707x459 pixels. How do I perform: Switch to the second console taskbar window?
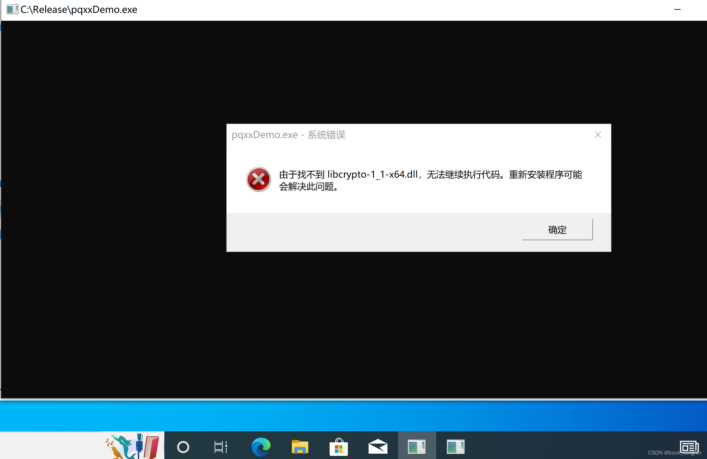click(x=455, y=447)
